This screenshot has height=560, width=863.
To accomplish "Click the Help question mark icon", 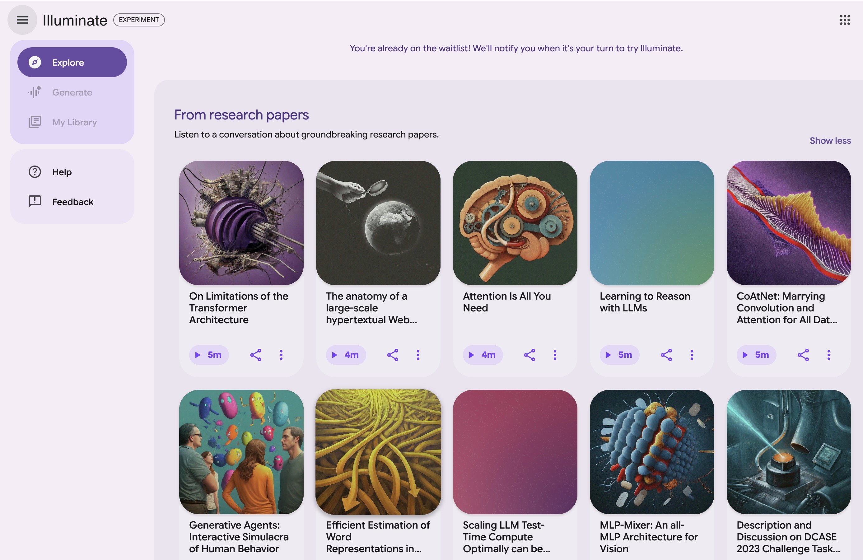I will (34, 171).
